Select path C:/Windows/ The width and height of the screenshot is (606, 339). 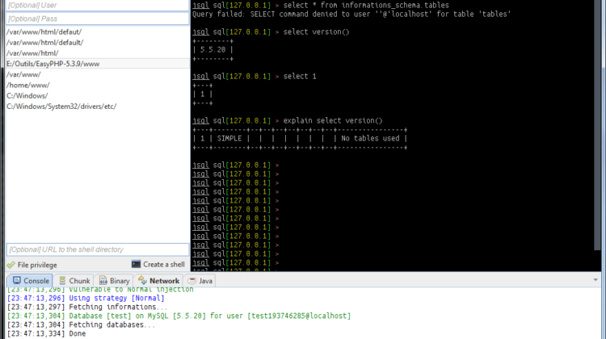[x=98, y=96]
